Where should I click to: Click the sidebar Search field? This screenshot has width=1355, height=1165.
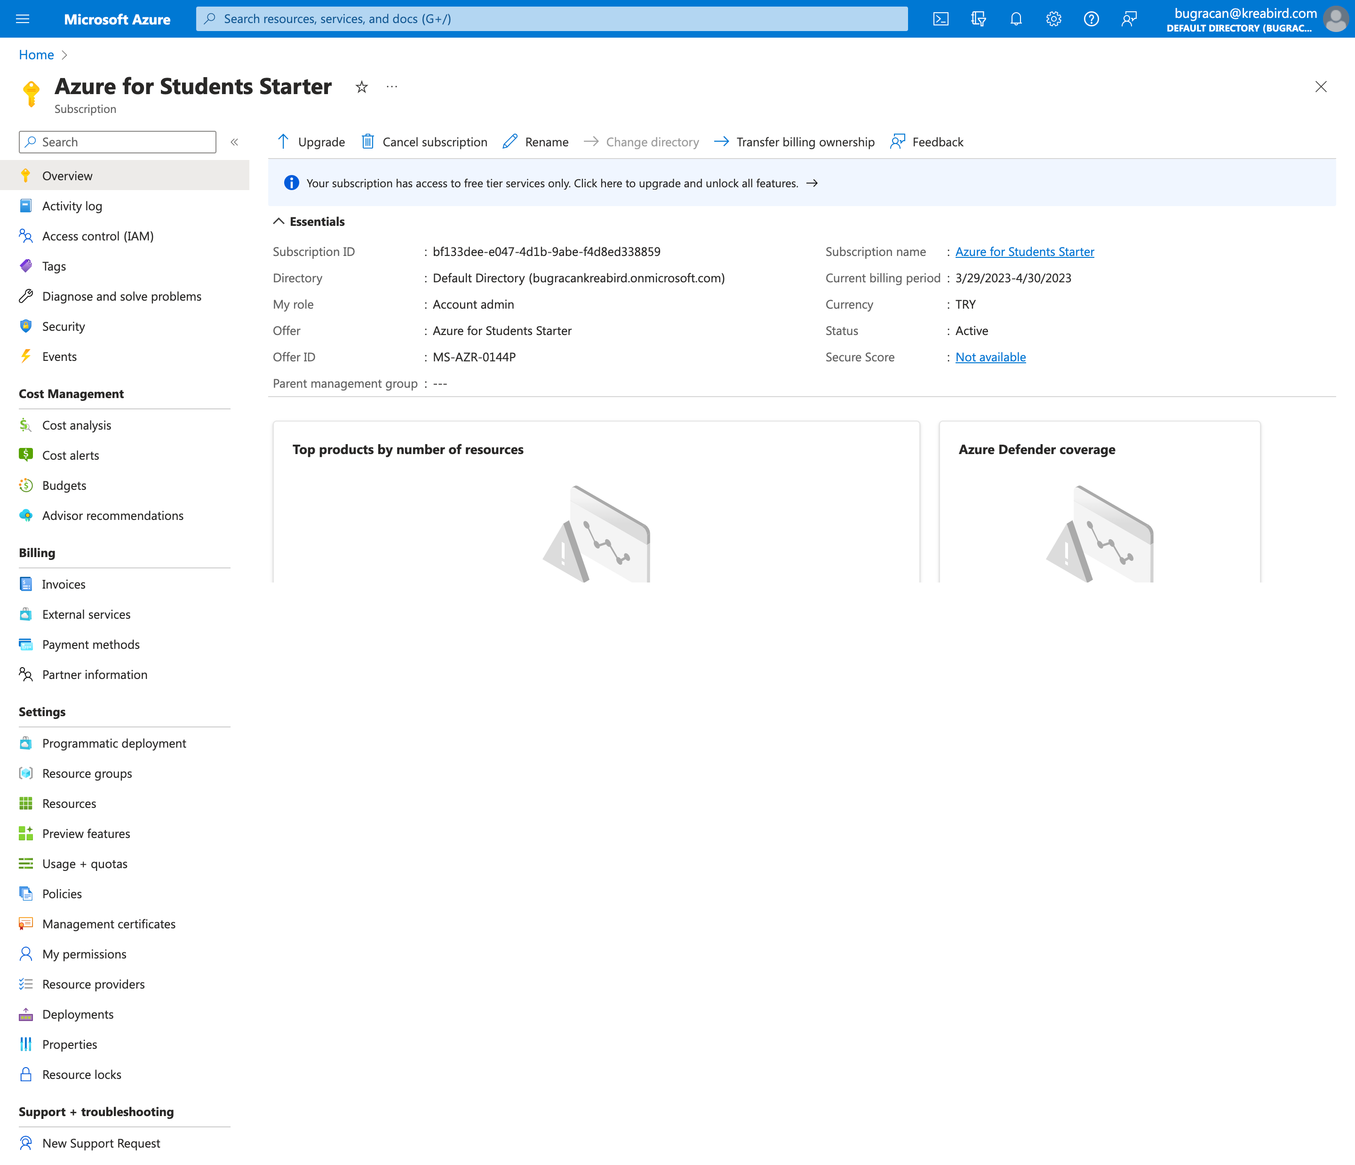click(x=118, y=142)
